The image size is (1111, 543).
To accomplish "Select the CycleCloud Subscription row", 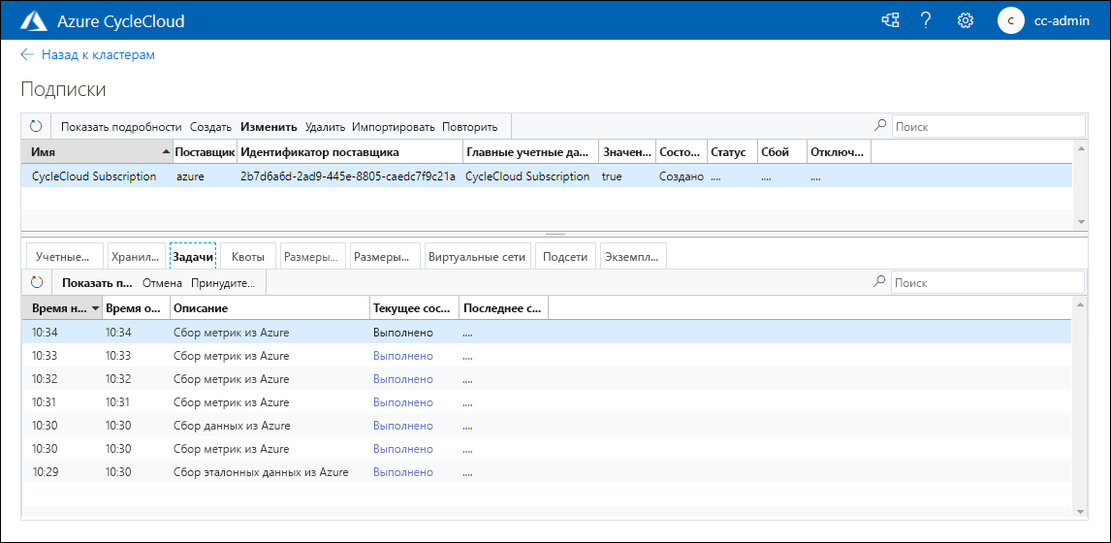I will tap(94, 176).
